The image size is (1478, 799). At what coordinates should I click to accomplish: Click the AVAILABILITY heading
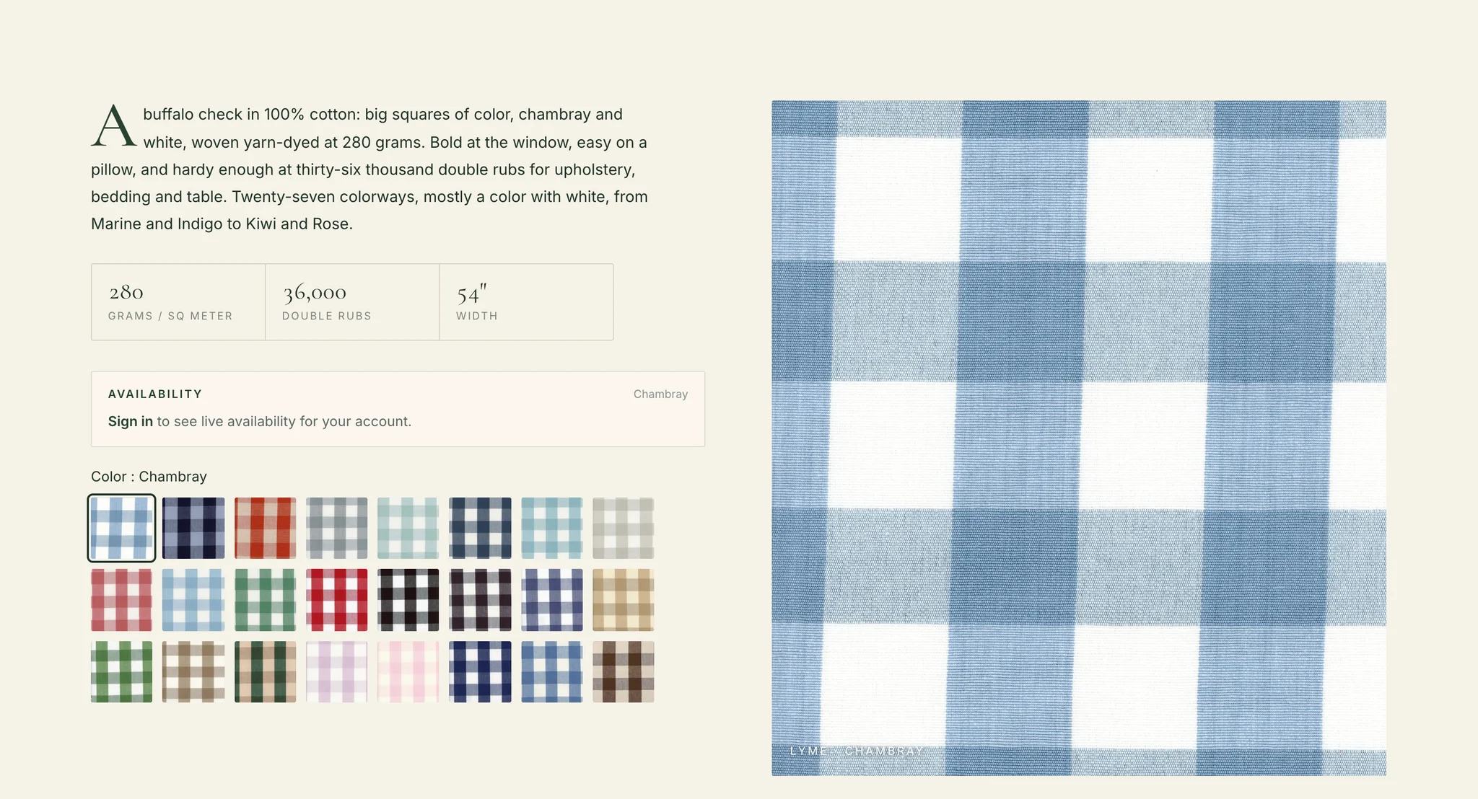click(155, 394)
